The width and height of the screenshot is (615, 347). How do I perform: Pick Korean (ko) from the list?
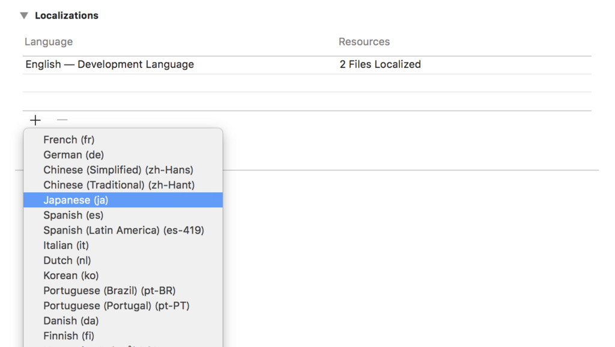[123, 276]
